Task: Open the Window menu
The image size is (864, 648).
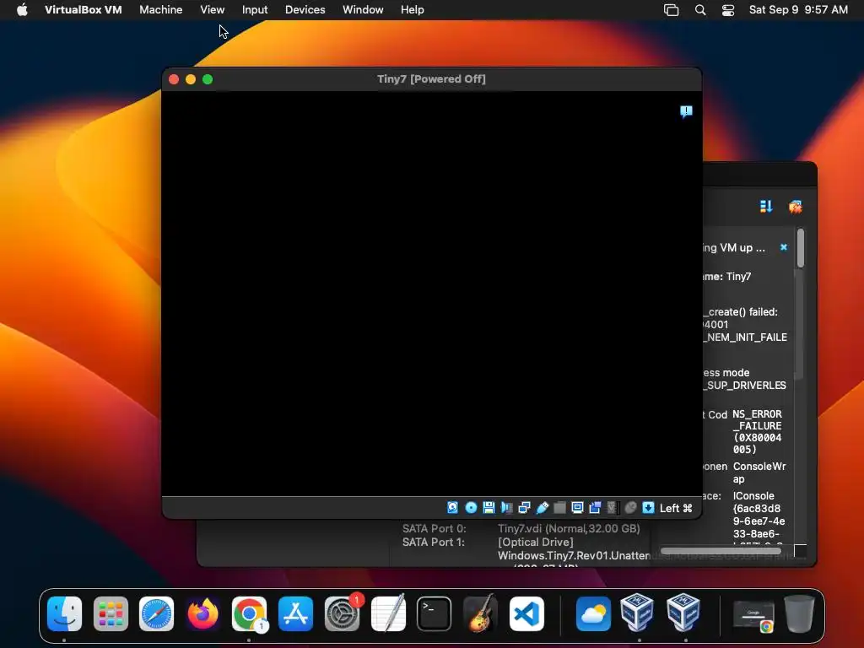Action: [363, 10]
